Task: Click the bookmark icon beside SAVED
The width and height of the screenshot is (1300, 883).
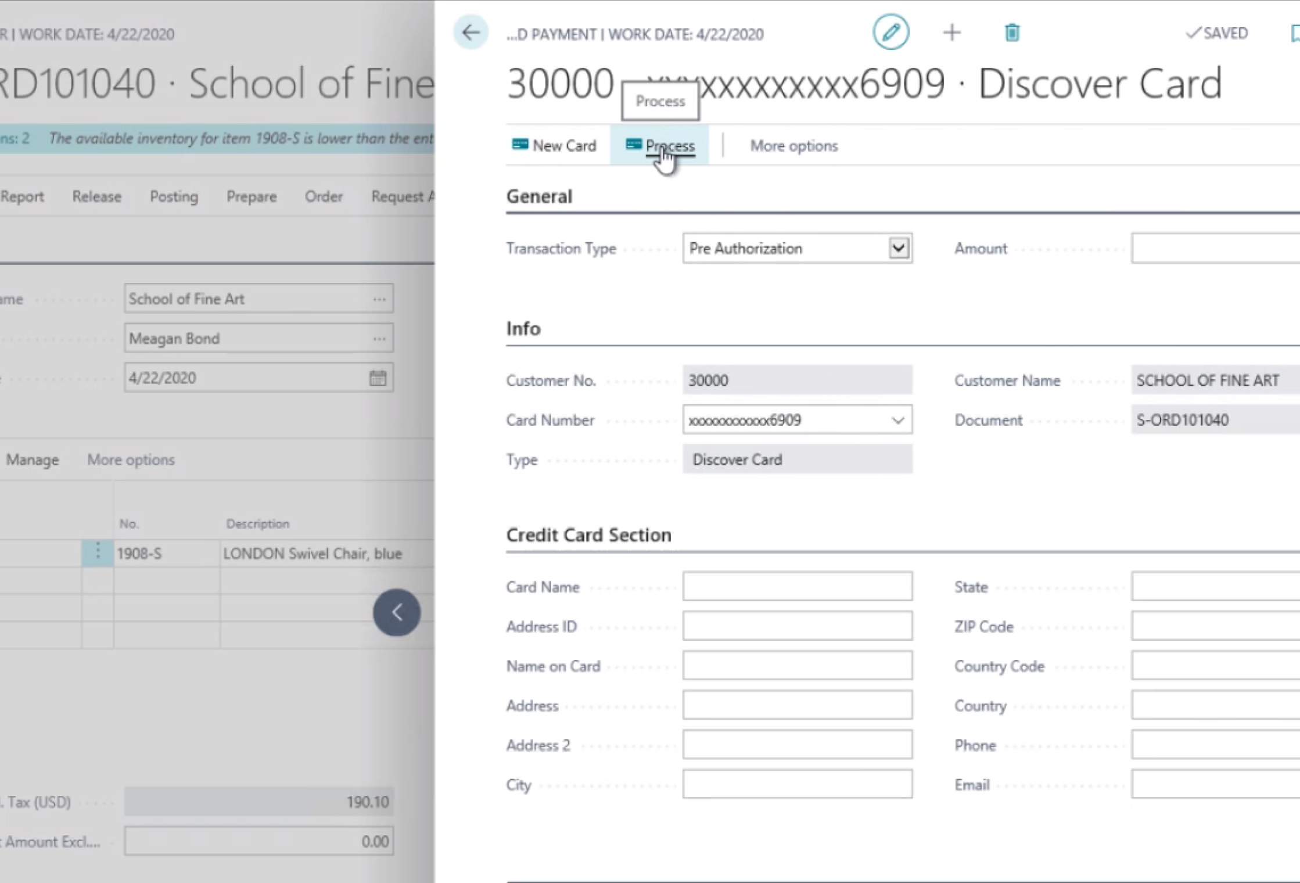Action: [1295, 33]
